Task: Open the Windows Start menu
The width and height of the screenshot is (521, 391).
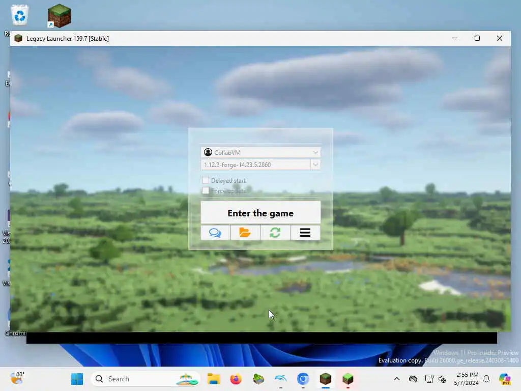Action: (77, 379)
